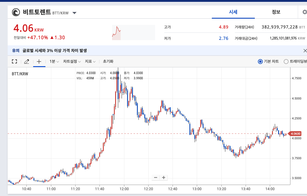Click the VOL: 459M readout
Image resolution: width=307 pixels, height=196 pixels.
[x=85, y=78]
